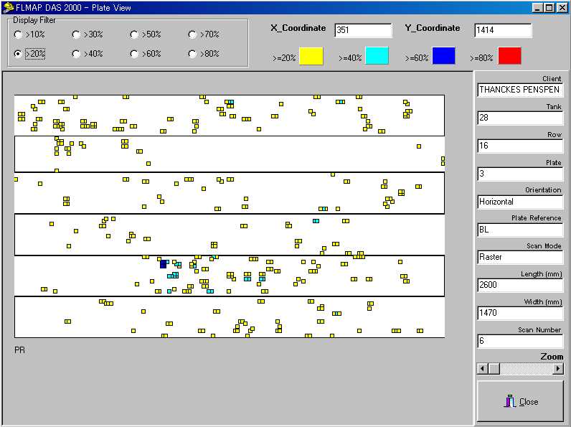Click the Width (mm) field 1470
Image resolution: width=571 pixels, height=427 pixels.
(x=520, y=313)
